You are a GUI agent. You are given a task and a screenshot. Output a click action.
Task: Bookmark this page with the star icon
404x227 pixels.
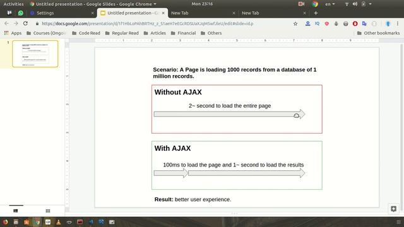point(295,24)
